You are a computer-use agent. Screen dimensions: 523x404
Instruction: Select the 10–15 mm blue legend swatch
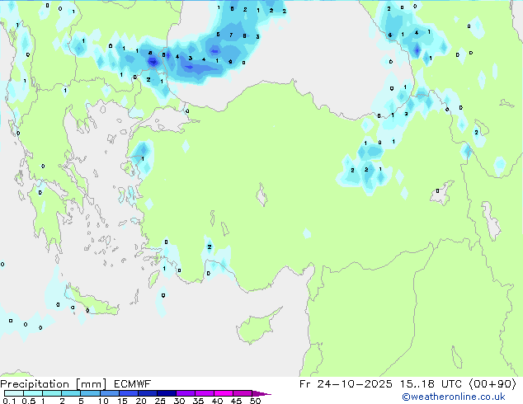109,393
